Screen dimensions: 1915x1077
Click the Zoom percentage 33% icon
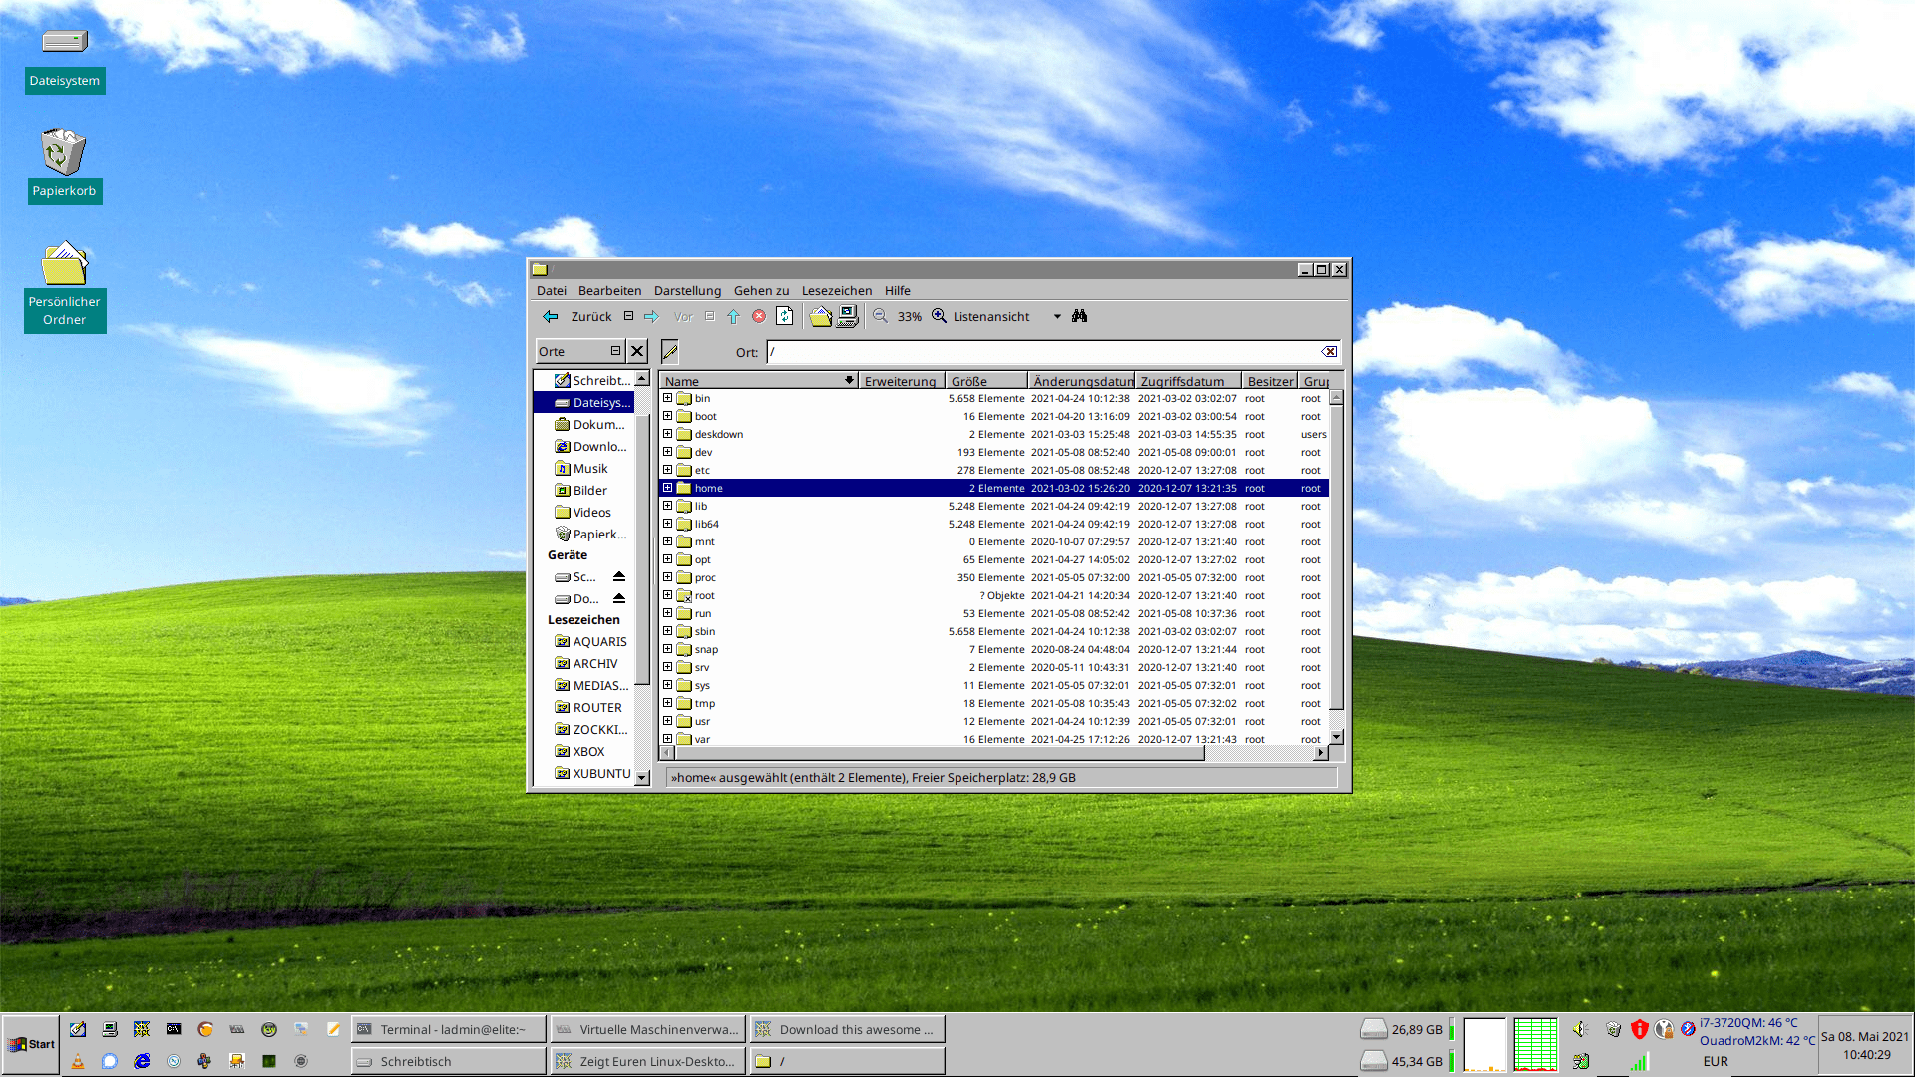[909, 315]
